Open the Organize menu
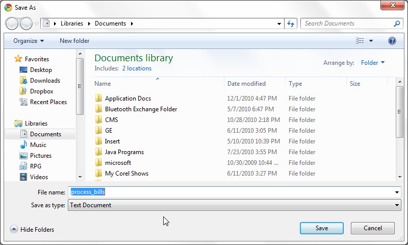Screen dimensions: 408x245 pos(29,41)
